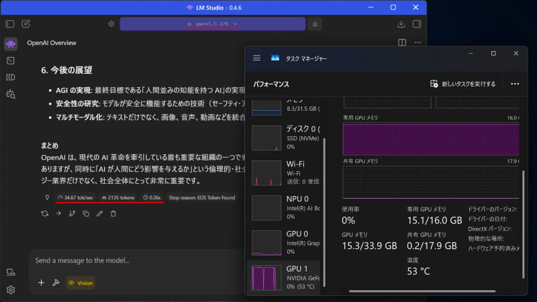Click the Task Manager horizontal scrollbar
537x302 pixels.
coord(422,291)
